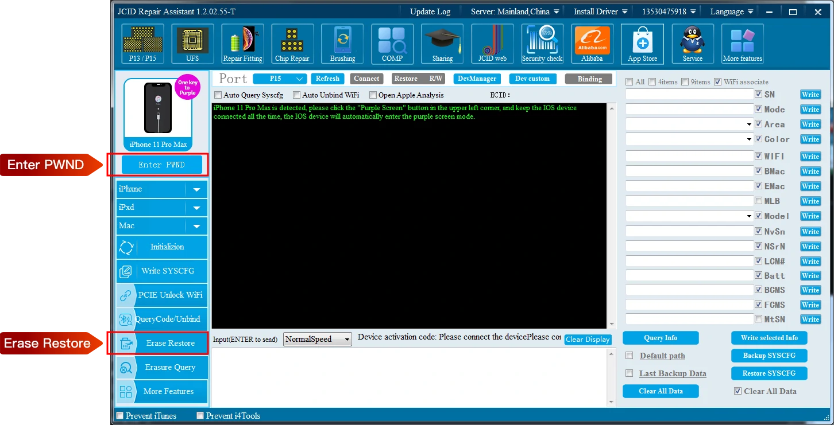
Task: Click the command input text area
Action: coord(410,377)
